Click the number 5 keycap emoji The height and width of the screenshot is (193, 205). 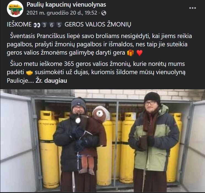click(x=59, y=25)
